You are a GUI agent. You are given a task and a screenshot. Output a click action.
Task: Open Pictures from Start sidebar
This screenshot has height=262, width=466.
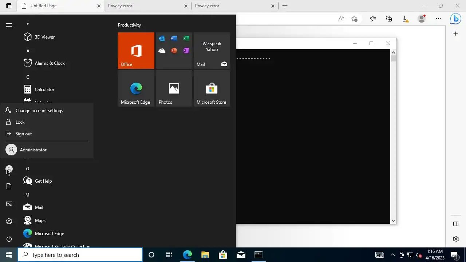(x=9, y=204)
